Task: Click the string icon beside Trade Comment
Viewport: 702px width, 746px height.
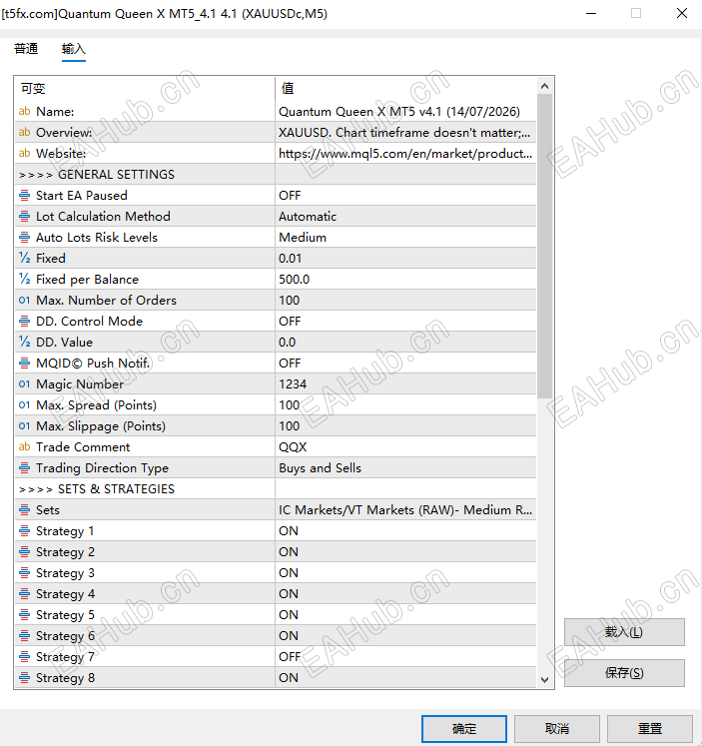Action: click(24, 446)
